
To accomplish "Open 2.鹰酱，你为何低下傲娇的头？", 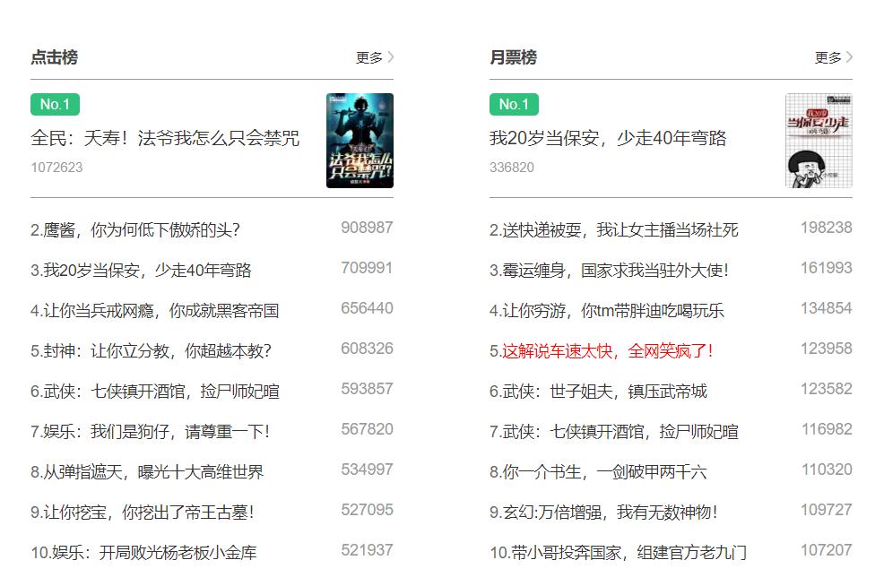I will click(x=135, y=230).
